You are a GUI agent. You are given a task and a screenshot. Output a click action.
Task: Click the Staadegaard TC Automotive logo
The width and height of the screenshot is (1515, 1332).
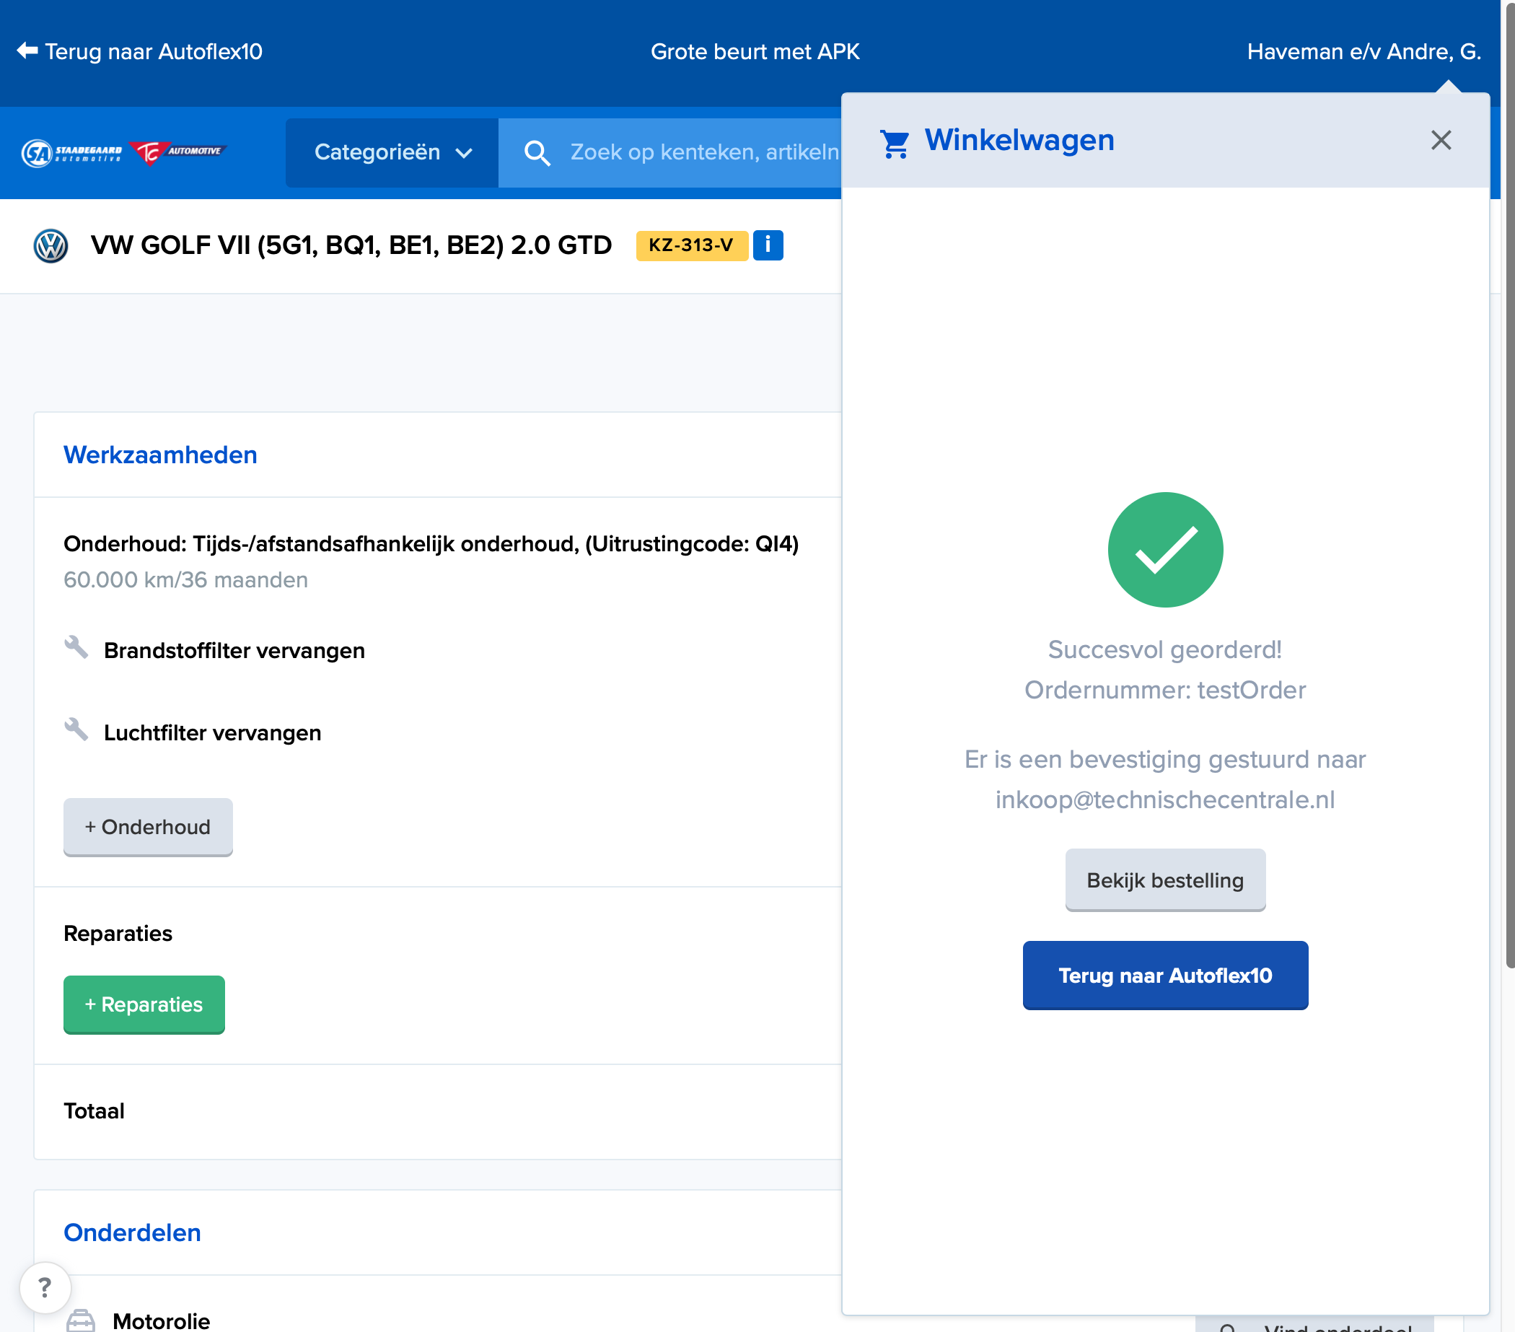123,153
